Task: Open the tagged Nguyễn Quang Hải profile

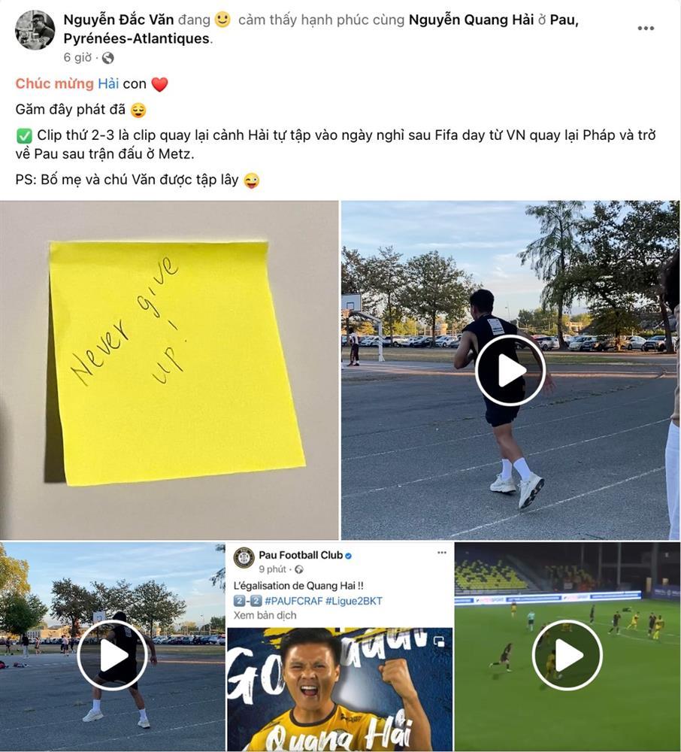Action: coord(471,20)
